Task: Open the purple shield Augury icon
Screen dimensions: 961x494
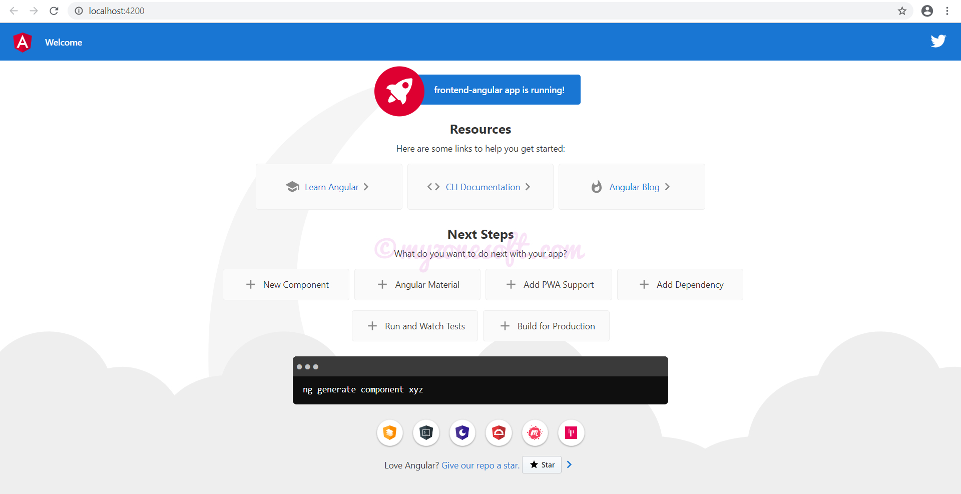Action: click(x=462, y=432)
